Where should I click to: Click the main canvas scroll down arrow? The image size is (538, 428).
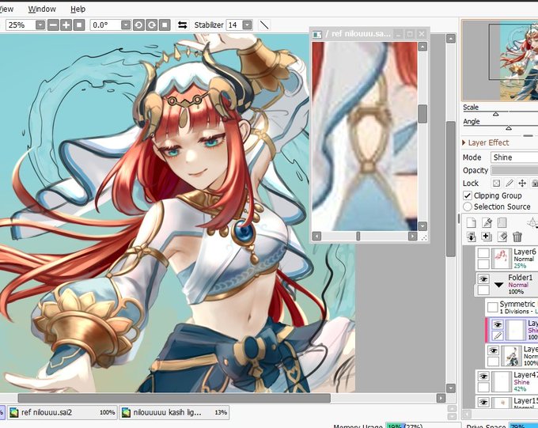450,388
